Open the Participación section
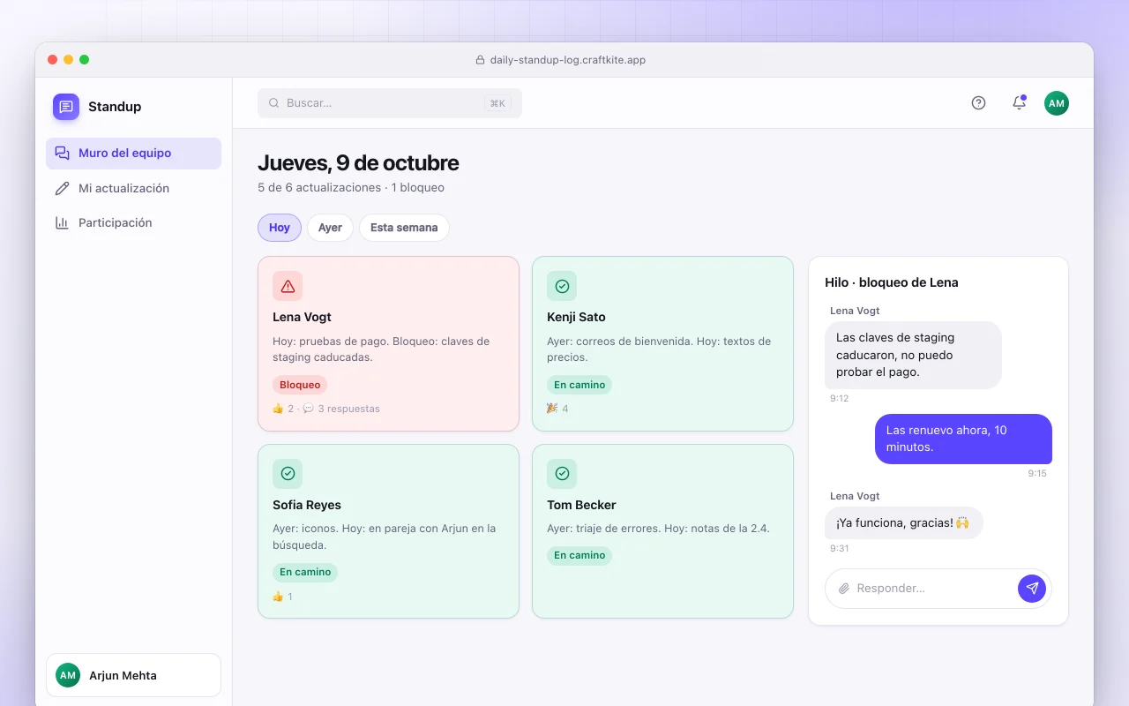This screenshot has height=706, width=1129. click(133, 222)
